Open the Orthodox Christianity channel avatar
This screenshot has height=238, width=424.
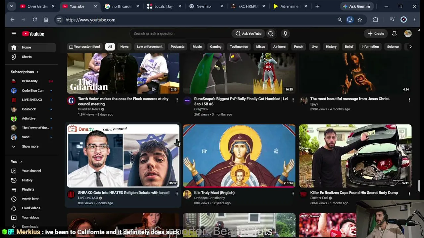click(187, 194)
